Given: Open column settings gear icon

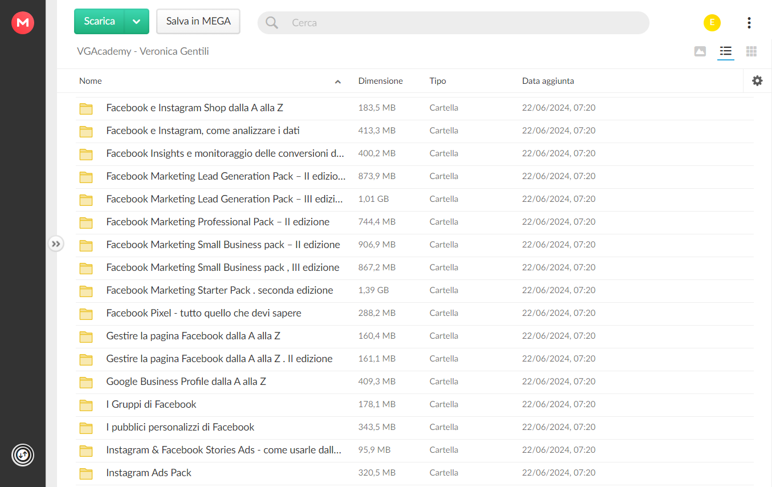Looking at the screenshot, I should tap(757, 81).
